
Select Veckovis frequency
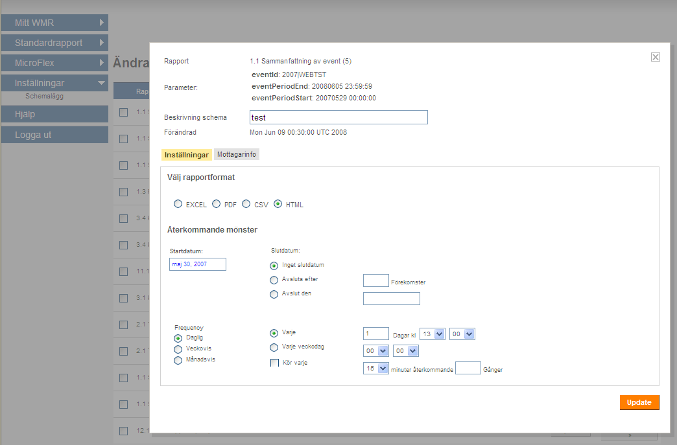[x=178, y=349]
